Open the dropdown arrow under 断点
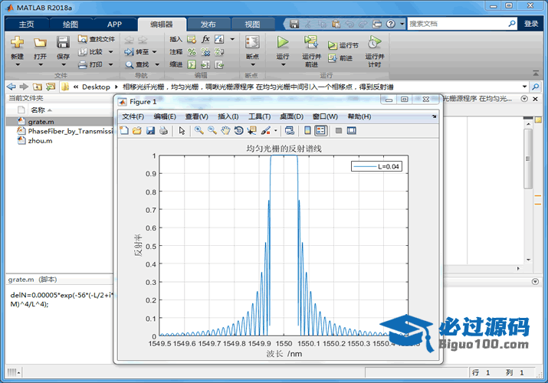Screen dimensions: 548x383 click(x=253, y=64)
